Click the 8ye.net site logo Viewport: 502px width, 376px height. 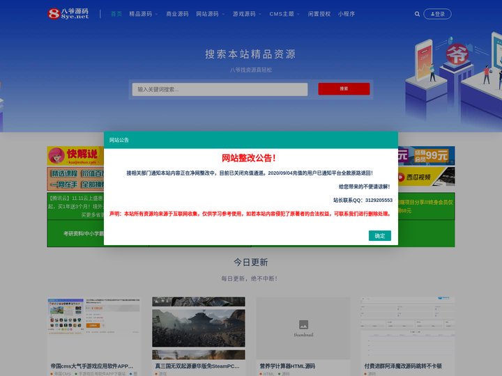(68, 14)
